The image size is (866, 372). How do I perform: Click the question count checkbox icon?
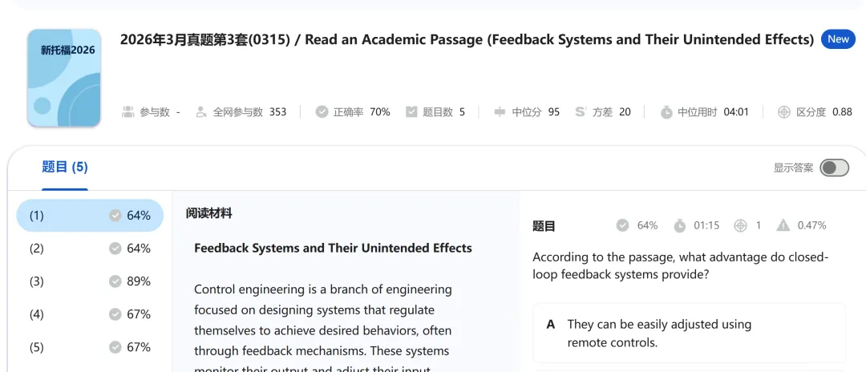pyautogui.click(x=411, y=112)
